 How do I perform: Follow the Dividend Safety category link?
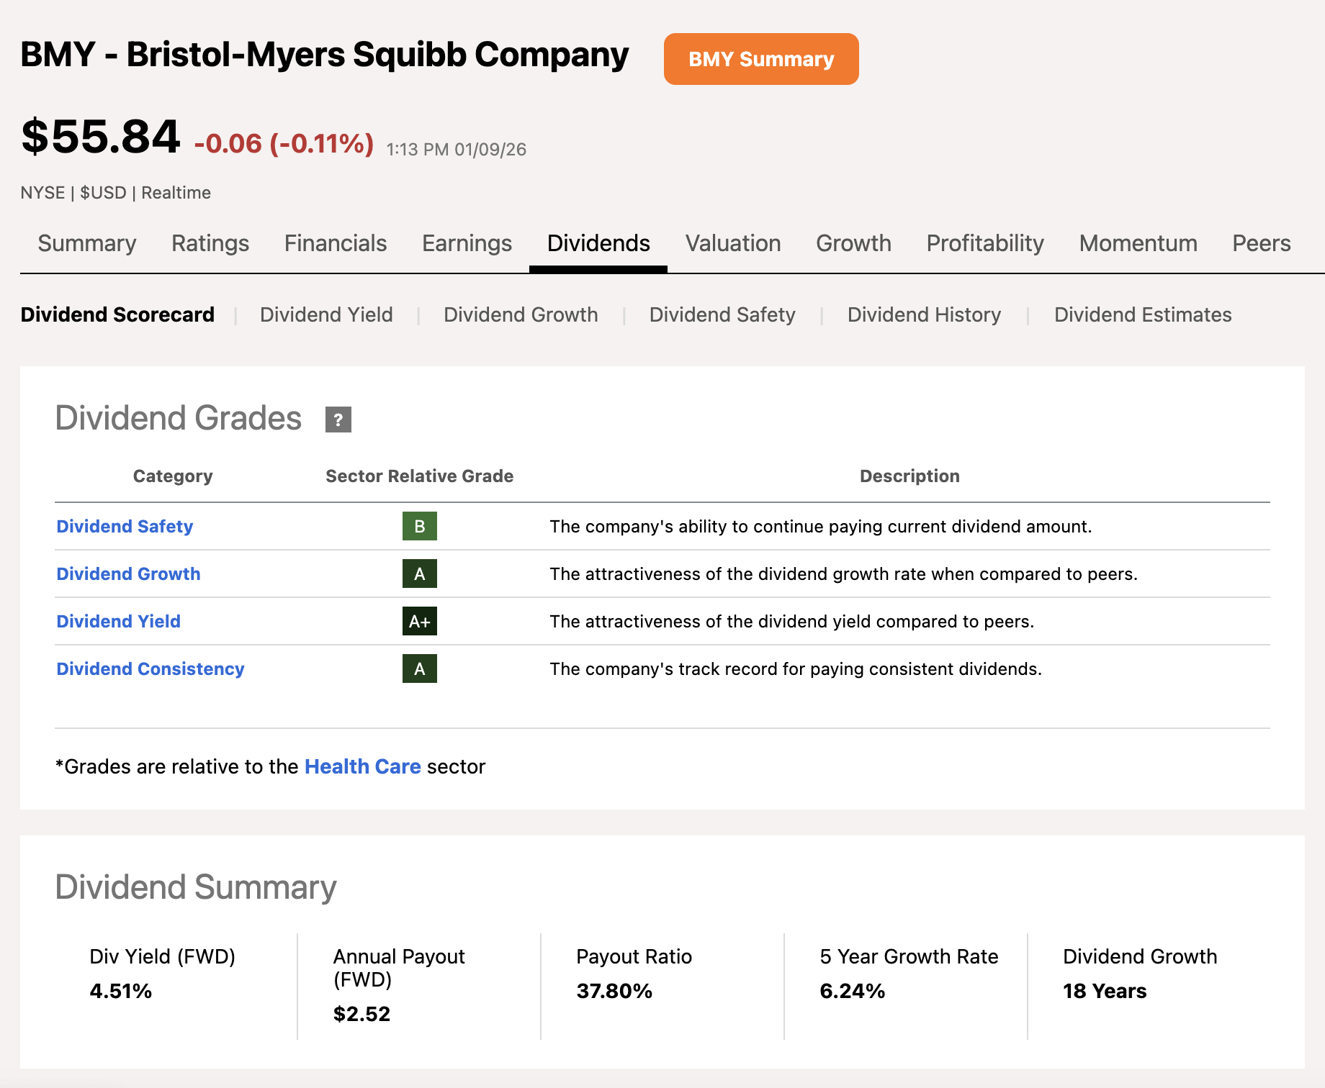pos(125,526)
